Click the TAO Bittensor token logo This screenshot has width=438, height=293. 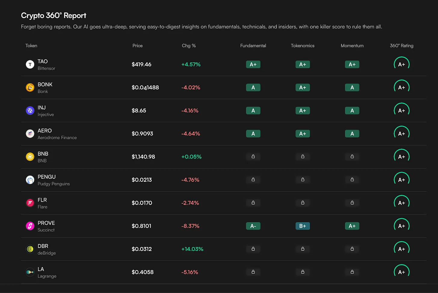[x=30, y=64]
